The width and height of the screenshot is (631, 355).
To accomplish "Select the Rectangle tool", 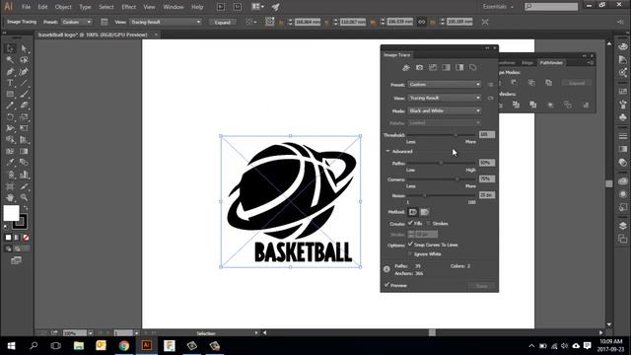I will pos(10,95).
